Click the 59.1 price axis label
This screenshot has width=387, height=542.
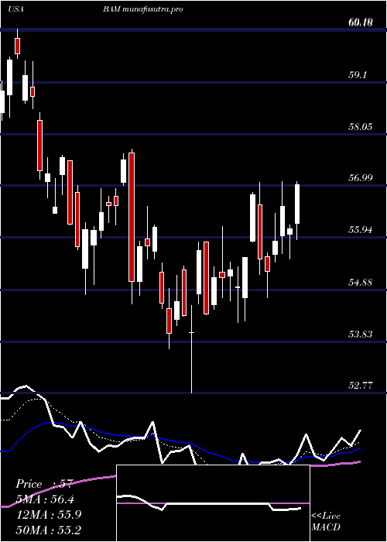(x=358, y=74)
